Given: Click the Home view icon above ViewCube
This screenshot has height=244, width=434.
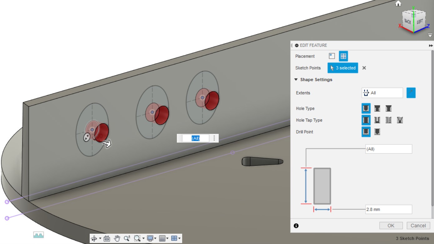Looking at the screenshot, I should tap(398, 3).
